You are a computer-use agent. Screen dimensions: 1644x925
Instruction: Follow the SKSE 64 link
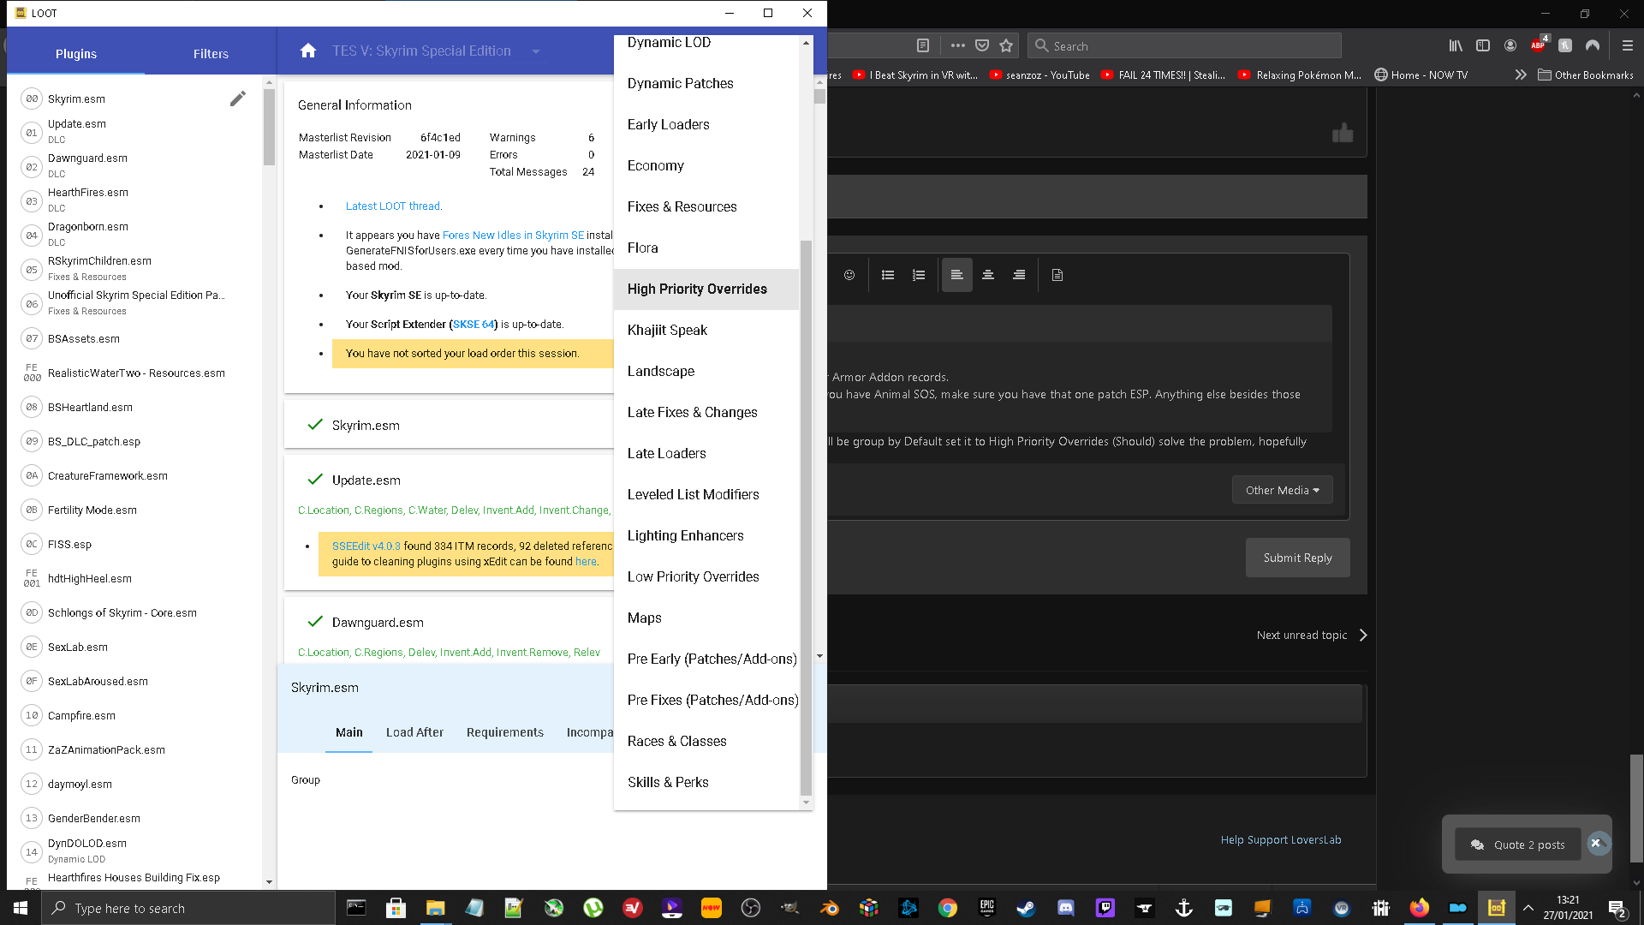[x=474, y=324]
